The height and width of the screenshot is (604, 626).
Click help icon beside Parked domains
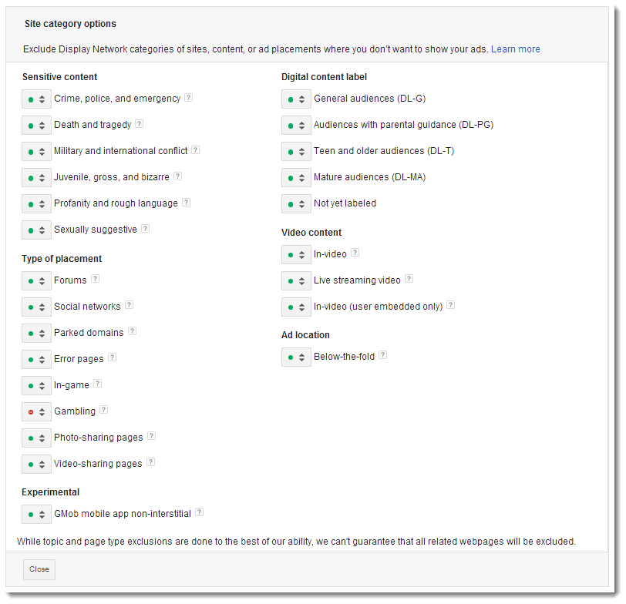click(132, 332)
